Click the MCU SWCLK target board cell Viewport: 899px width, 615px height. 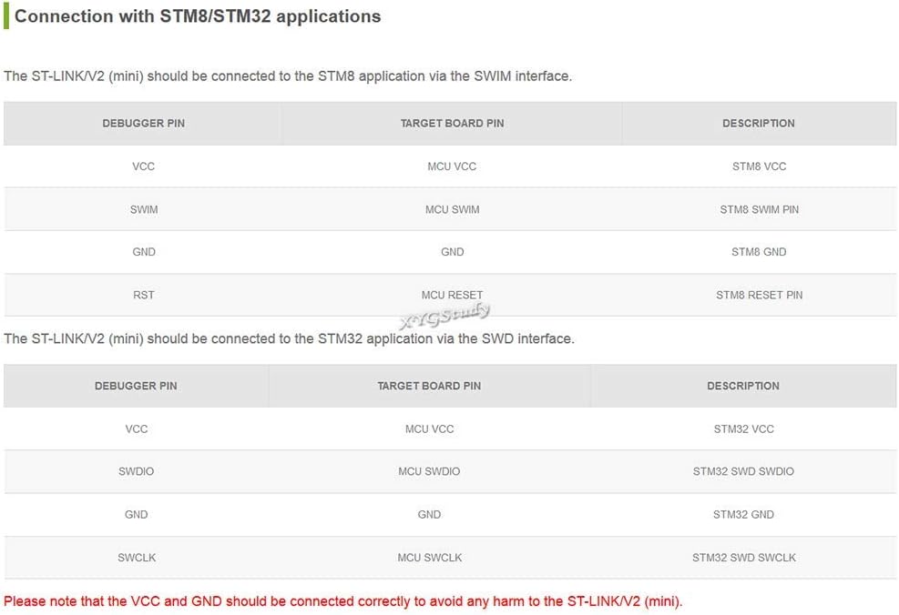click(429, 558)
